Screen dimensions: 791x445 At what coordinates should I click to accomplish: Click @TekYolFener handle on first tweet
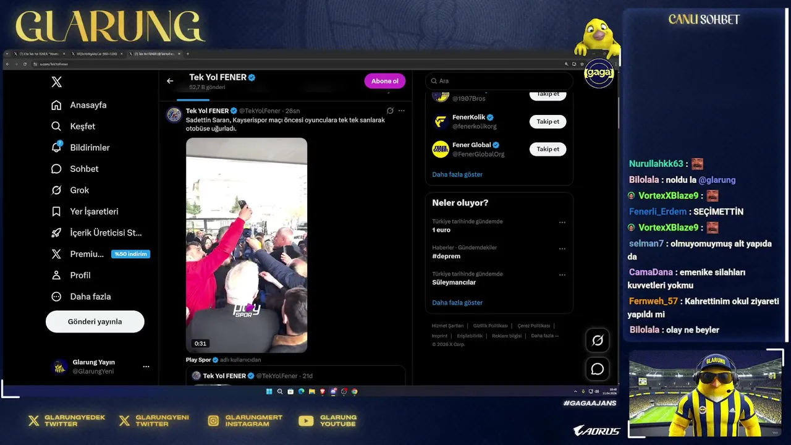coord(260,111)
